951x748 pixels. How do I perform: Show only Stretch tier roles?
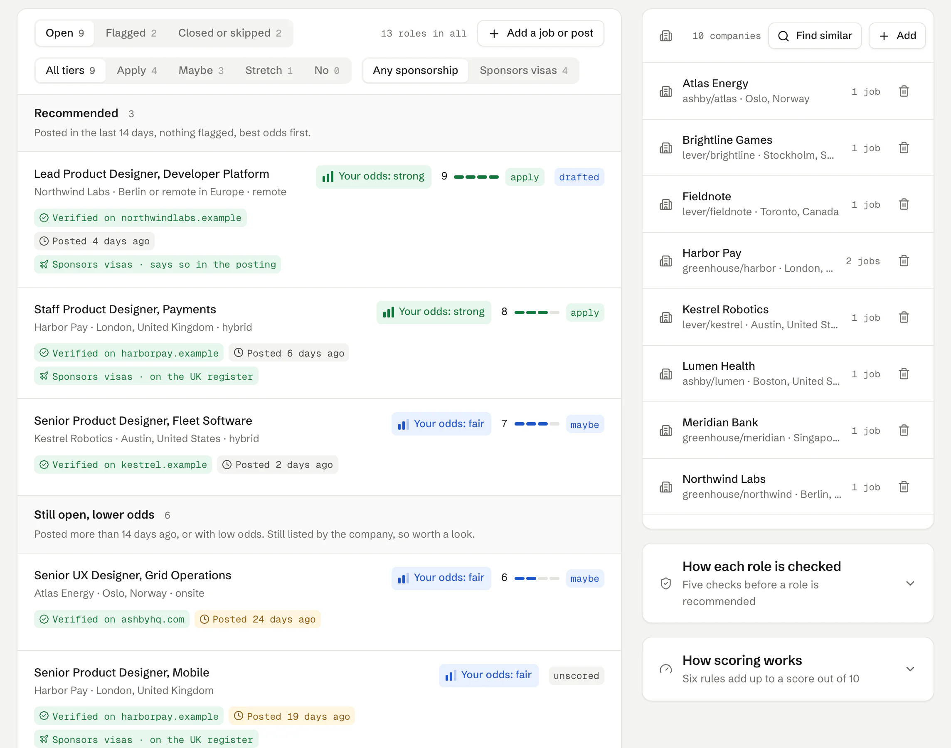click(x=269, y=71)
